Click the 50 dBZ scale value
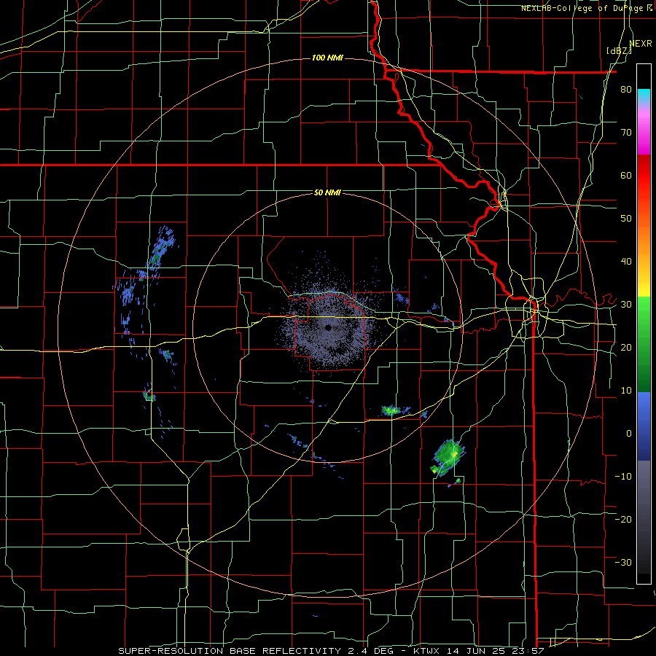Image resolution: width=656 pixels, height=656 pixels. tap(626, 219)
